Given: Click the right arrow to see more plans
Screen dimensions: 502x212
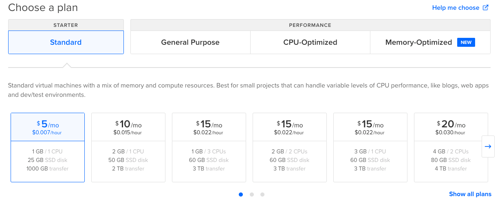Looking at the screenshot, I should coord(488,146).
